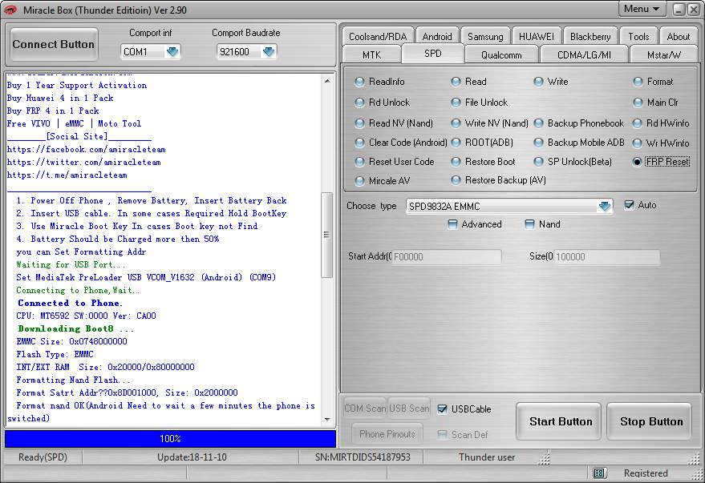The width and height of the screenshot is (705, 483).
Task: Open the Menu dropdown in title bar
Action: point(642,9)
